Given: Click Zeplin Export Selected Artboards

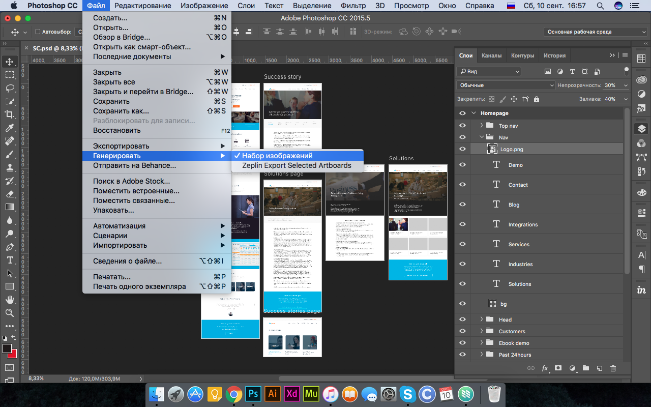Looking at the screenshot, I should coord(297,165).
